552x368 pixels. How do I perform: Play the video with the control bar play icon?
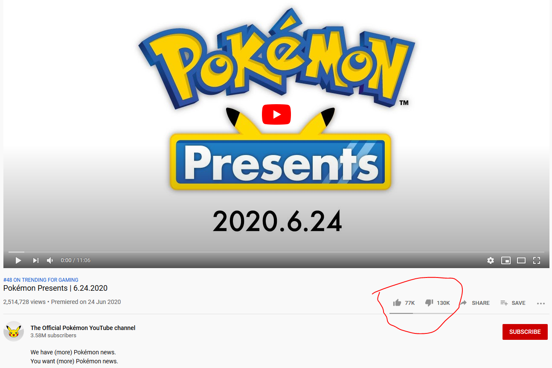18,260
